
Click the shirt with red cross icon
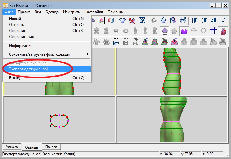(x=132, y=21)
